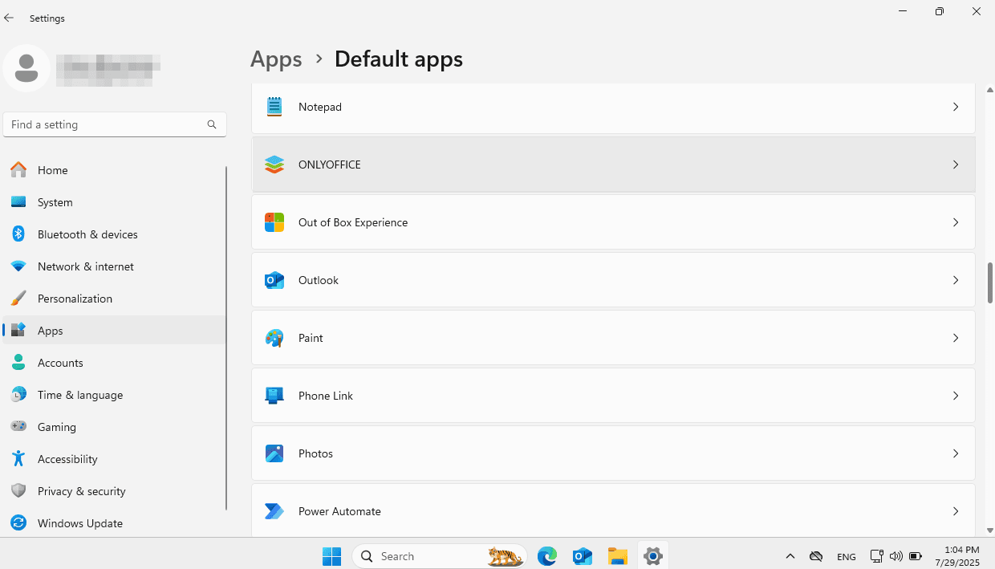
Task: Open Bluetooth & devices settings
Action: (114, 234)
